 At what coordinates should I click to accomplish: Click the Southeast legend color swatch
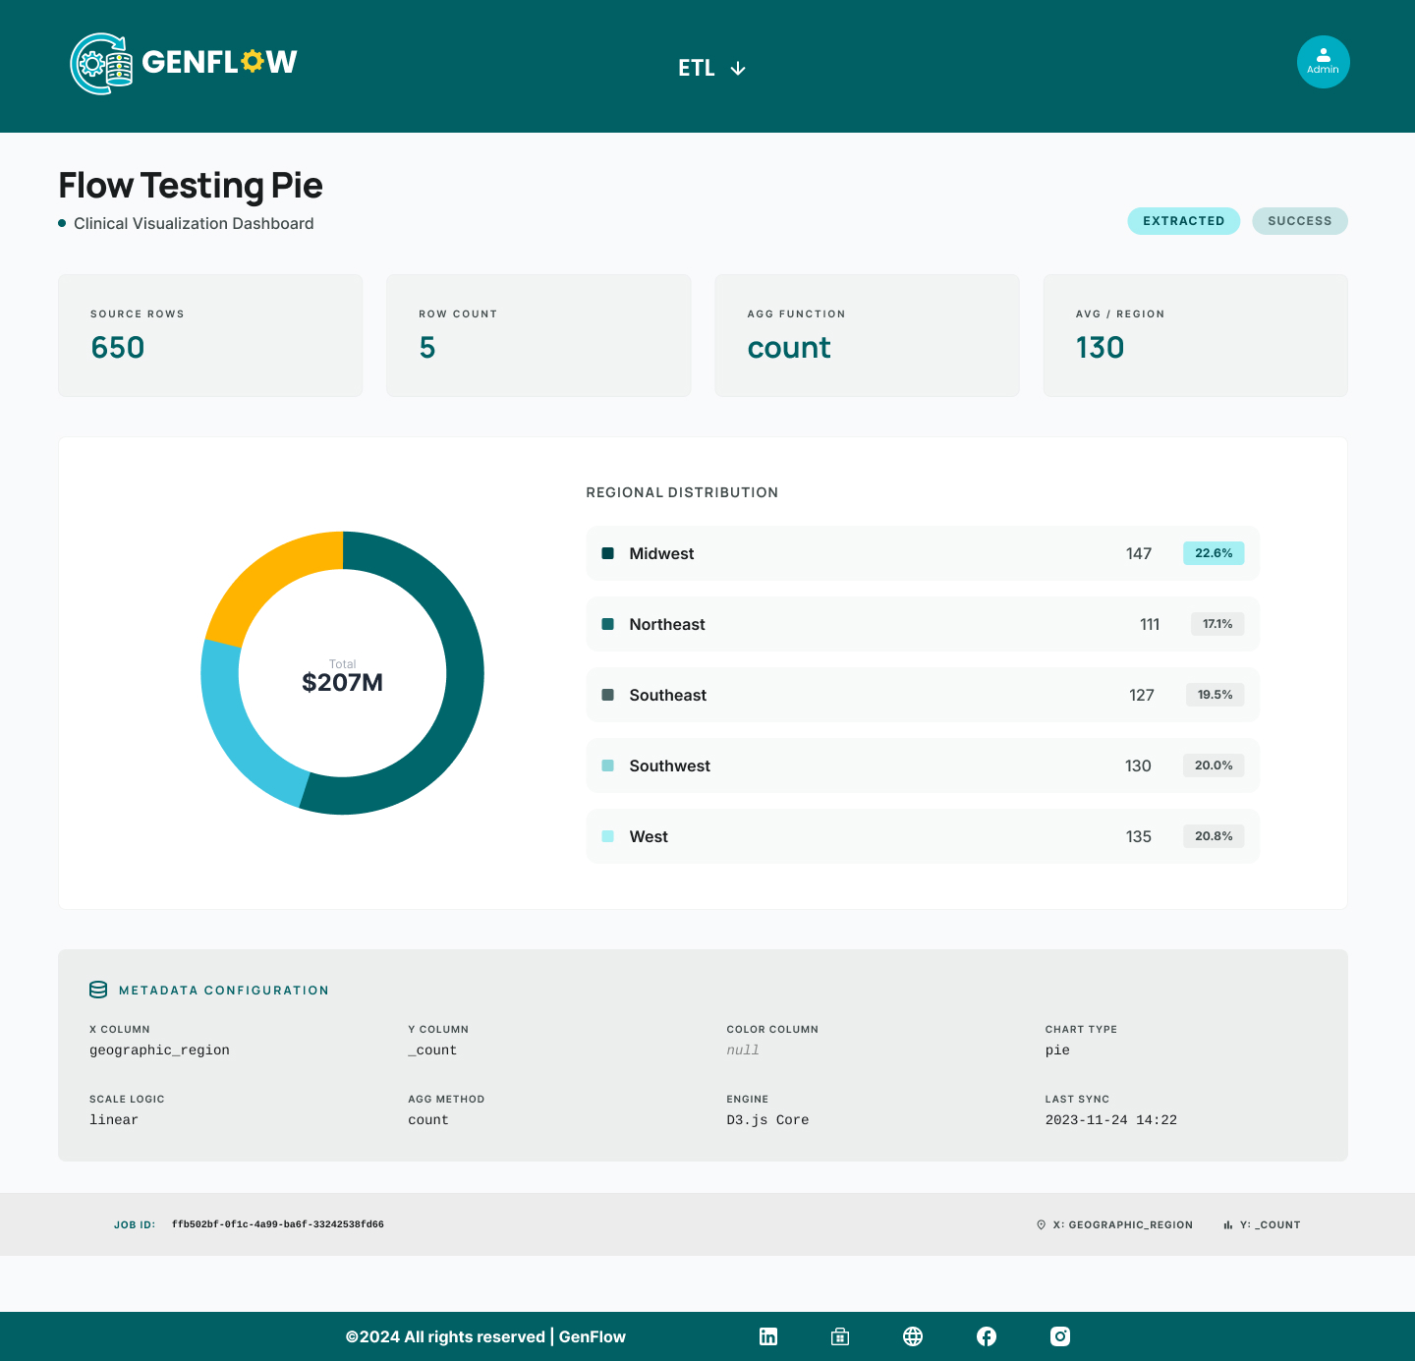(x=607, y=695)
